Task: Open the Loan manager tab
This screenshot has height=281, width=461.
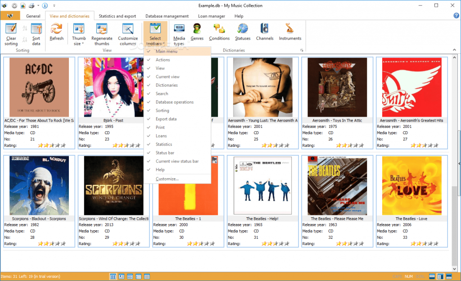Action: pyautogui.click(x=212, y=16)
